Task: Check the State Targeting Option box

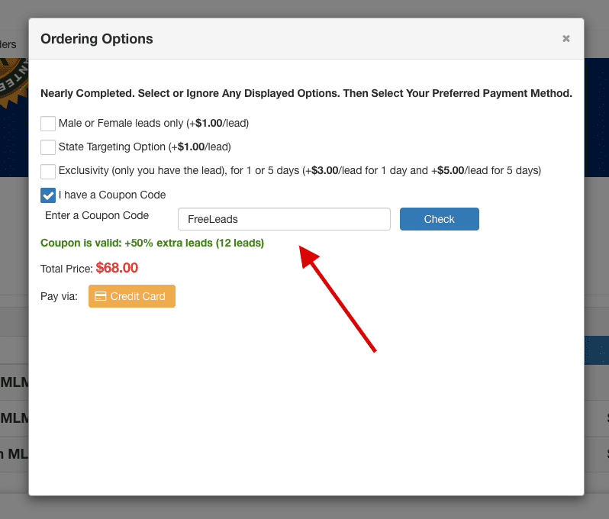Action: [48, 147]
